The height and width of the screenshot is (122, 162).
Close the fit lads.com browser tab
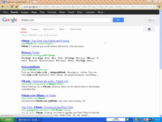(29, 2)
